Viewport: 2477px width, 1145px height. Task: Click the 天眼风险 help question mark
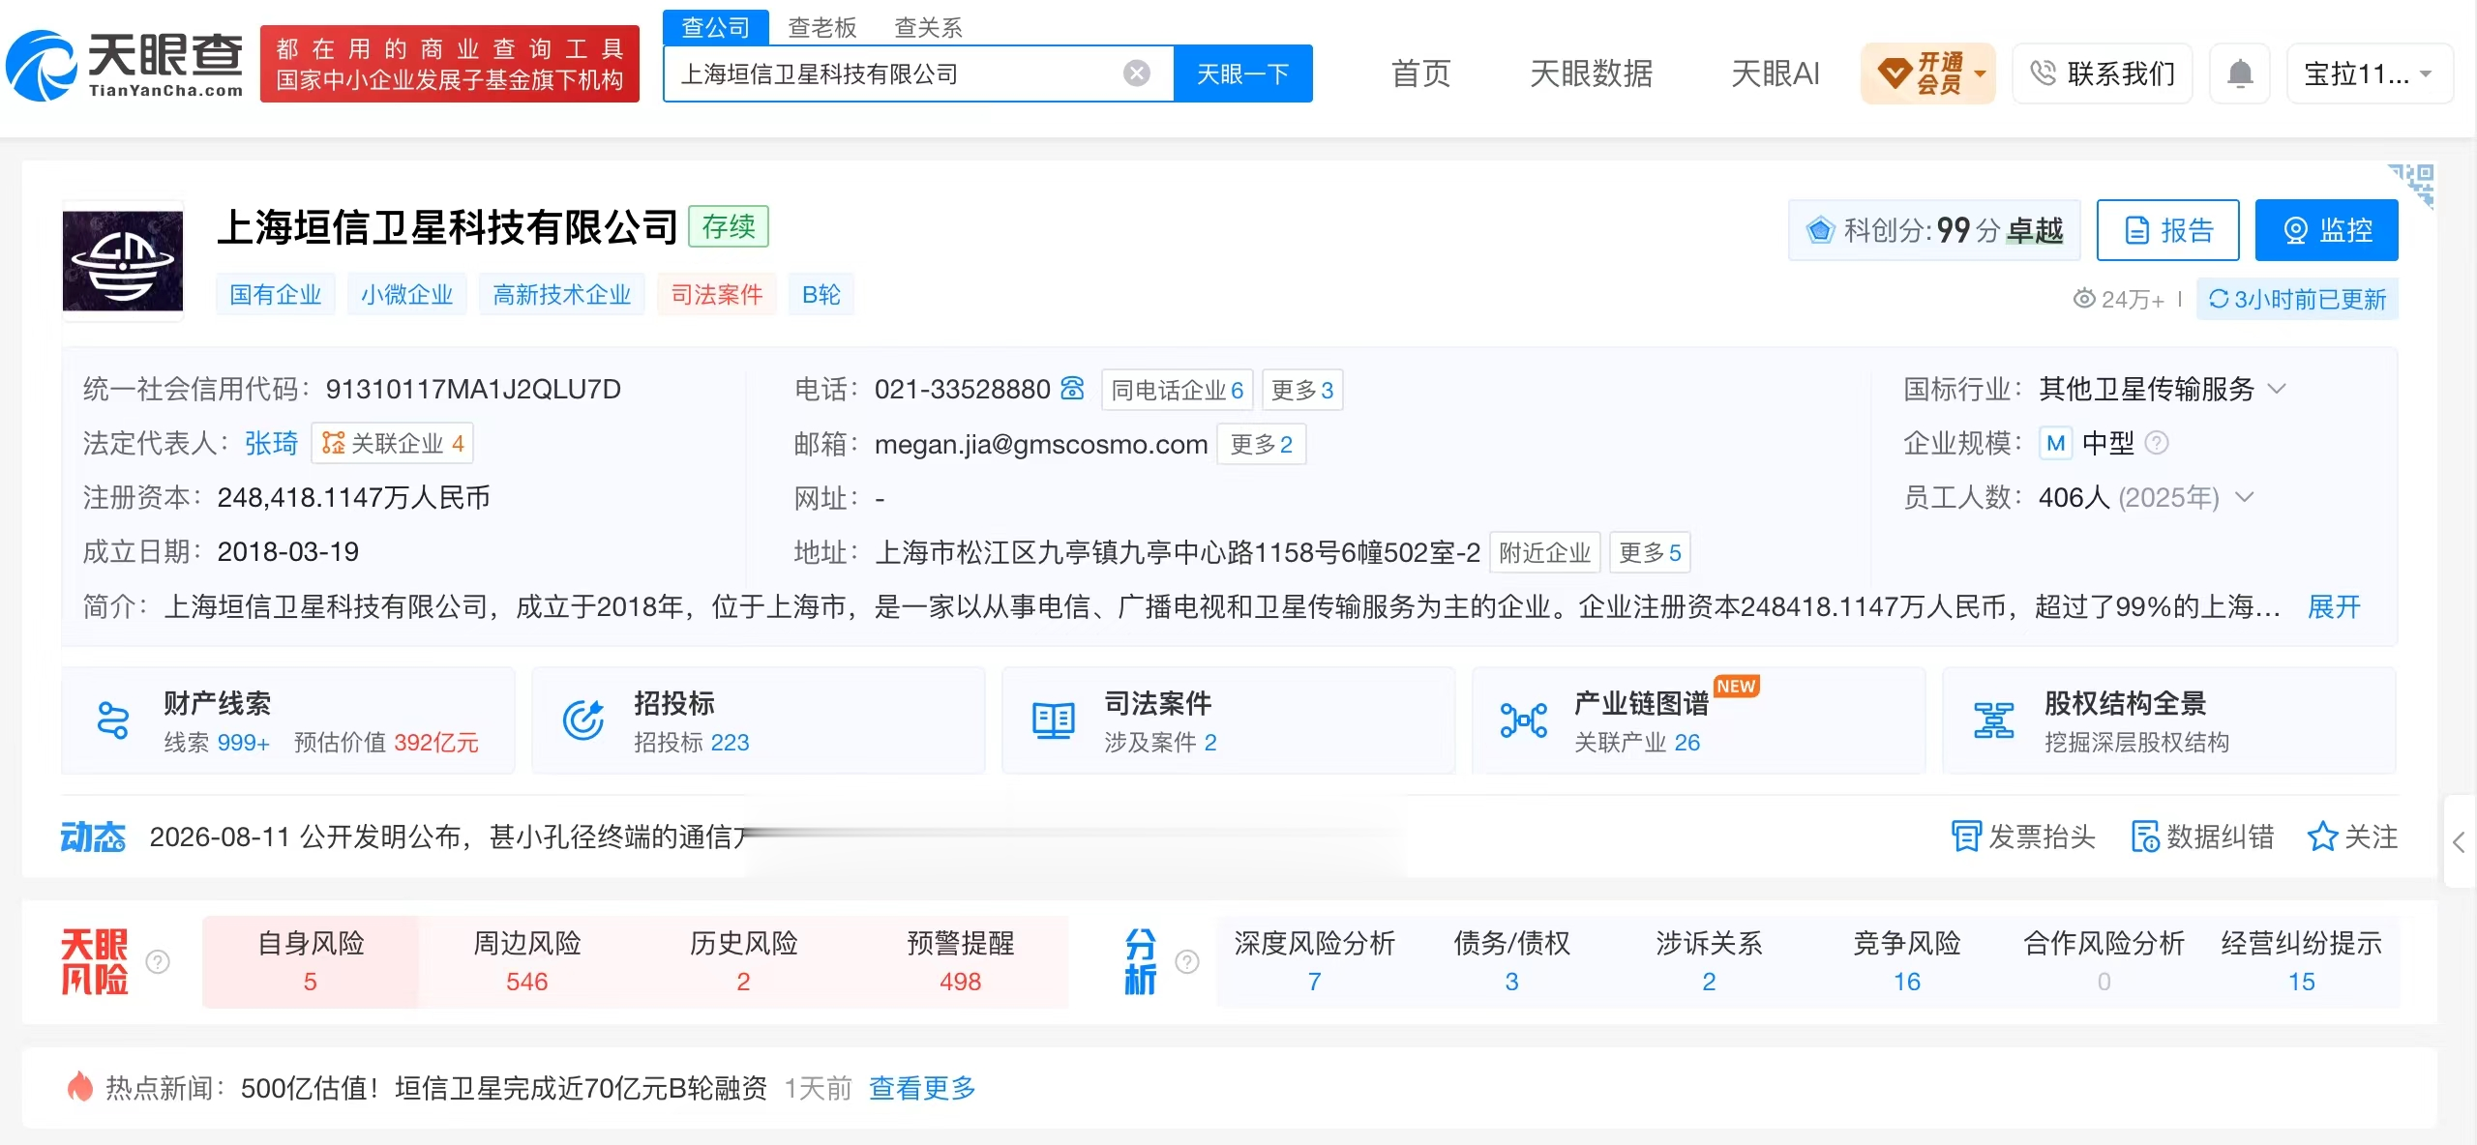[158, 961]
